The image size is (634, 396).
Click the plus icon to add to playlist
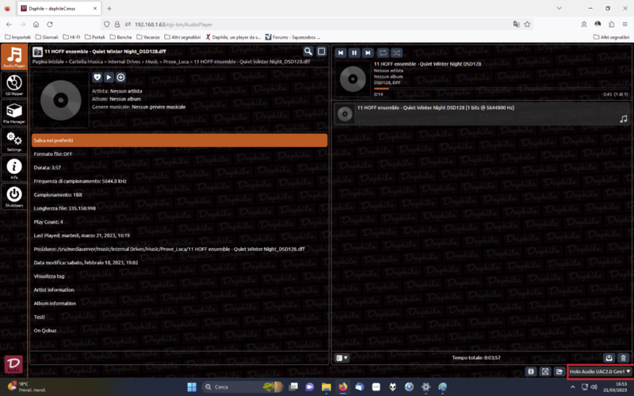tap(120, 77)
